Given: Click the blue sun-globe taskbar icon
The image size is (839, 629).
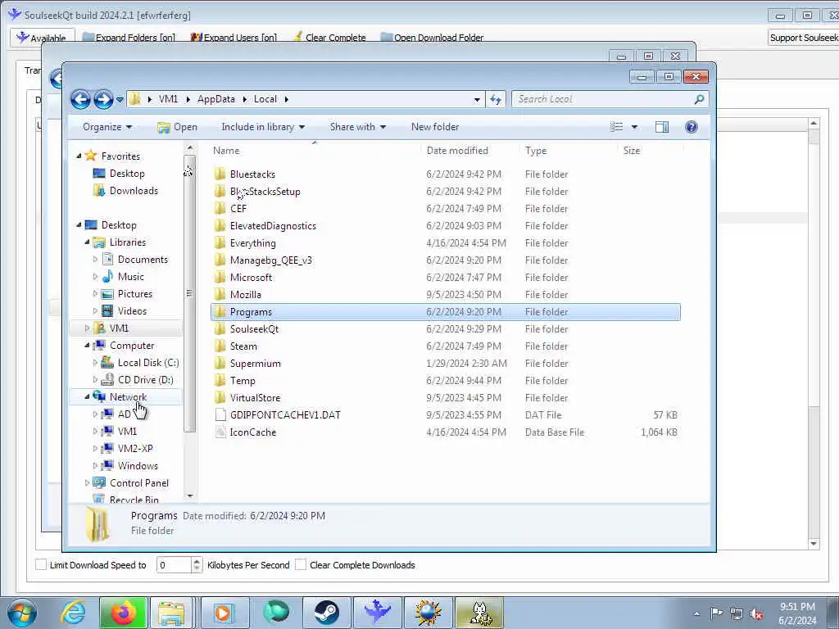Looking at the screenshot, I should tap(429, 613).
